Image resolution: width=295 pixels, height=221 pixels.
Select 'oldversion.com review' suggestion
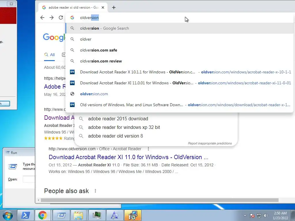click(180, 61)
